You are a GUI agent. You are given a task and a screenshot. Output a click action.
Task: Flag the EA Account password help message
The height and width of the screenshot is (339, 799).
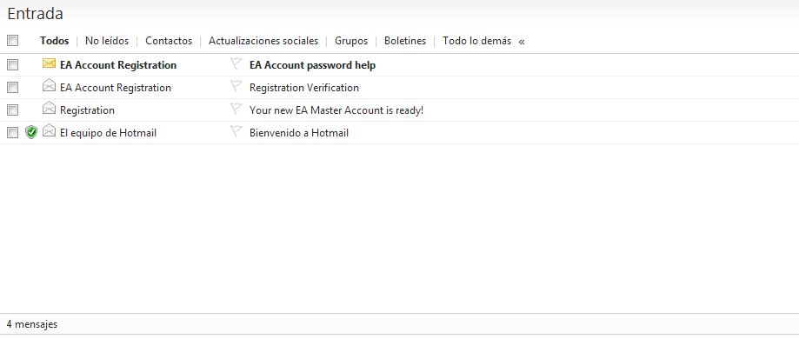pyautogui.click(x=236, y=63)
